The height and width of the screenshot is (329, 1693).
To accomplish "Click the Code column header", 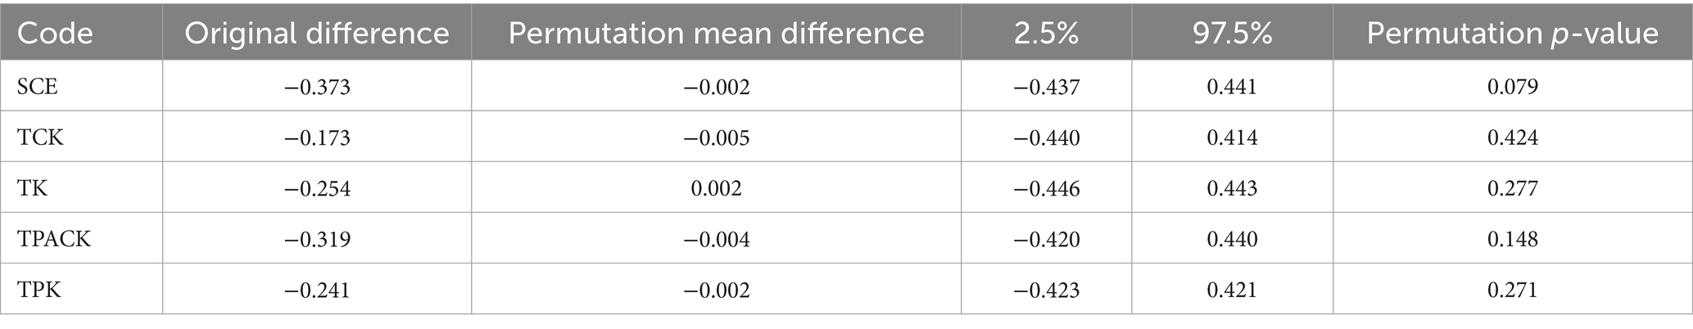I will pos(55,34).
